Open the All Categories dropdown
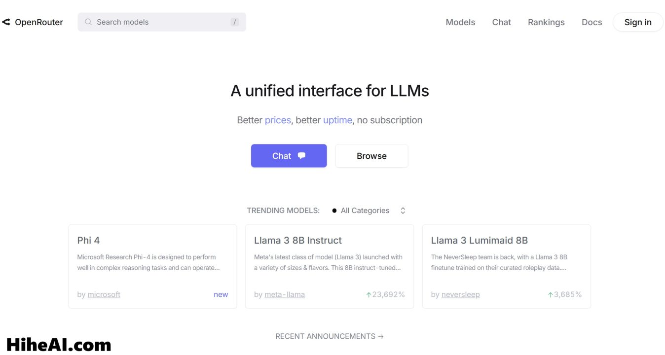Viewport: 665px width, 355px height. click(x=365, y=210)
